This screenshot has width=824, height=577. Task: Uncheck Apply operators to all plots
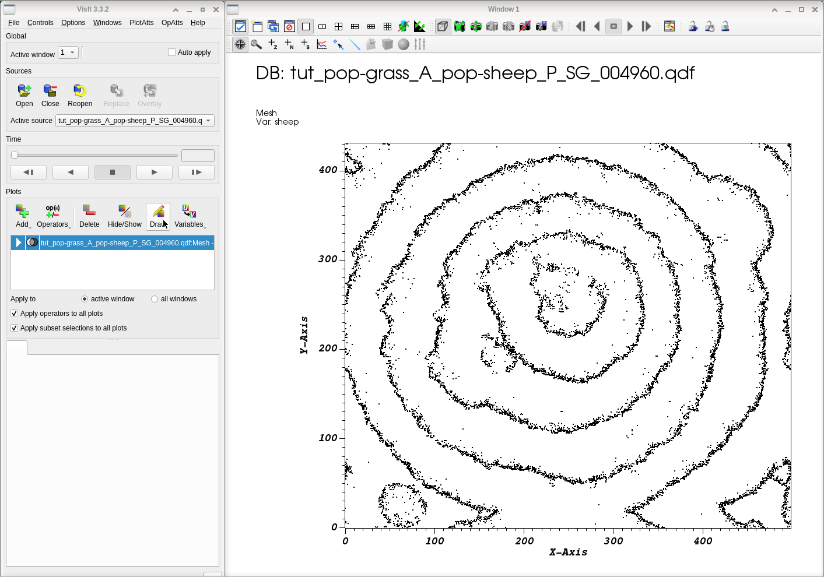15,314
